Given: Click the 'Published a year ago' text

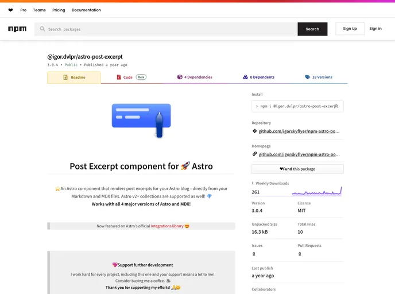Looking at the screenshot, I should [106, 65].
